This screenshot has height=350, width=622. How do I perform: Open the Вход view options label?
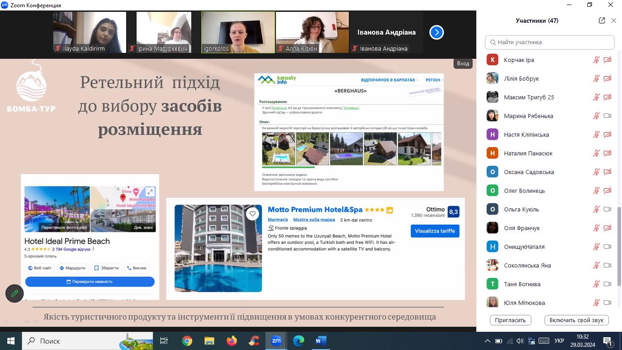coord(463,63)
